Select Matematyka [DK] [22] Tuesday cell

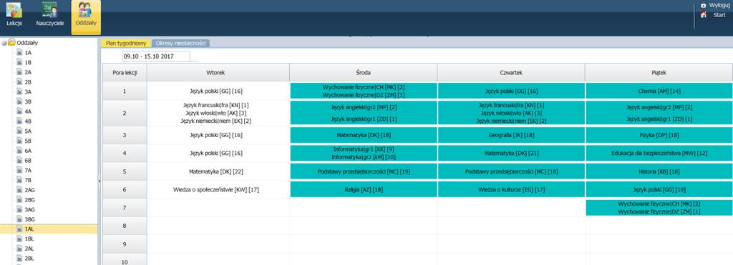[x=218, y=171]
